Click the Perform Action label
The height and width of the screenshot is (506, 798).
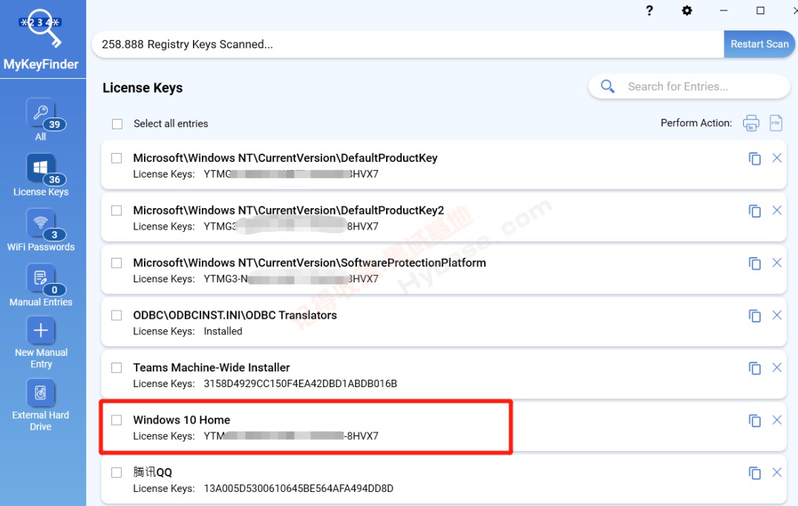696,123
